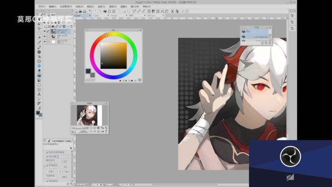Select second sub tool row in Sub tool panel
Screen dimensions: 332x187
pyautogui.click(x=255, y=37)
